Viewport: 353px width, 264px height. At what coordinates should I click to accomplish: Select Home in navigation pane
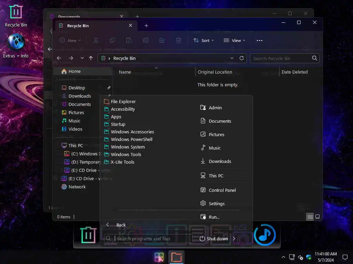[82, 71]
